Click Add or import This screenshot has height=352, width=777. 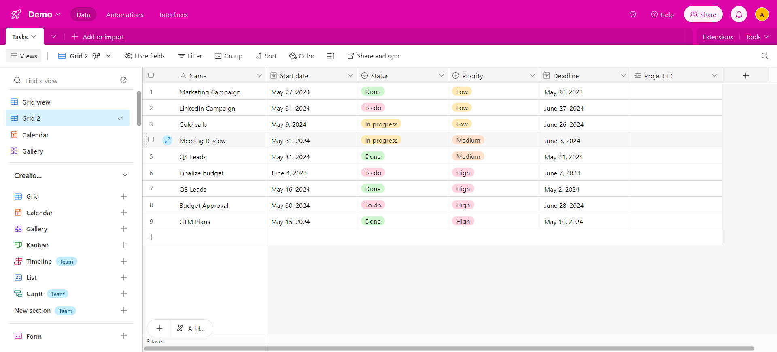[98, 37]
